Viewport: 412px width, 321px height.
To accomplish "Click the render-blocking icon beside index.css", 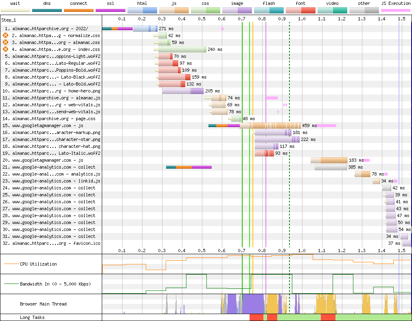I will tap(6, 49).
